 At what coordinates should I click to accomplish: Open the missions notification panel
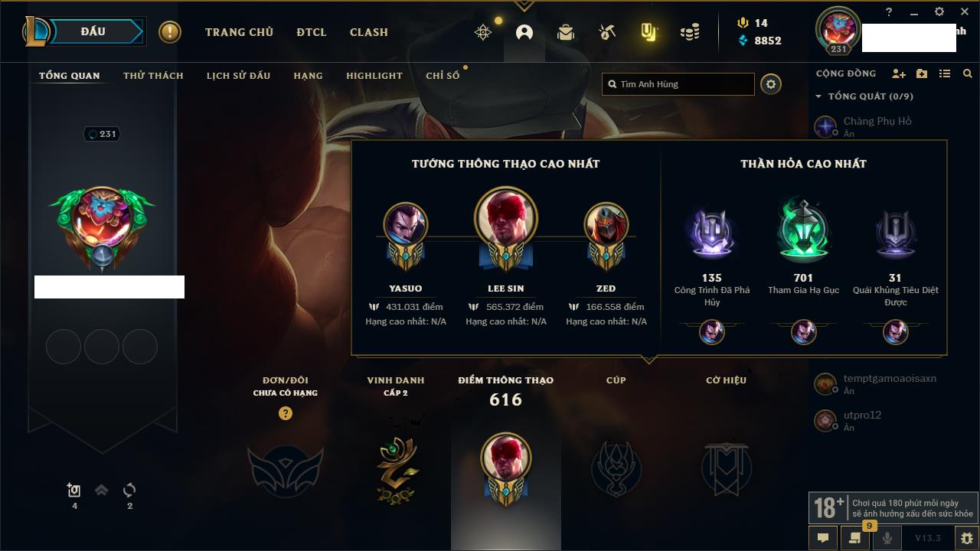tap(855, 538)
